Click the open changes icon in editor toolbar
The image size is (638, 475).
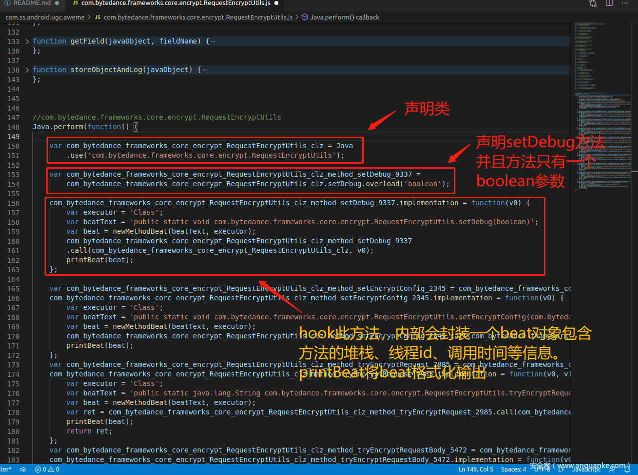tap(593, 4)
